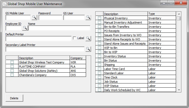Check Global Shop Wireless Test Company box
189x108 pixels.
click(12, 62)
